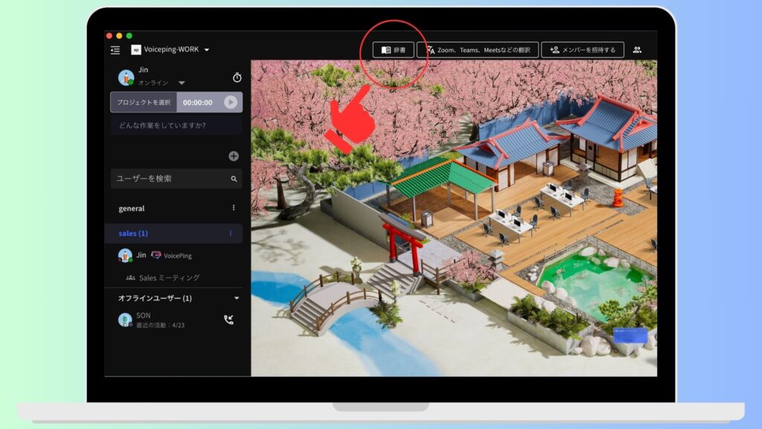Open the プロジェクトを選択 project selector
The width and height of the screenshot is (762, 429).
point(144,103)
